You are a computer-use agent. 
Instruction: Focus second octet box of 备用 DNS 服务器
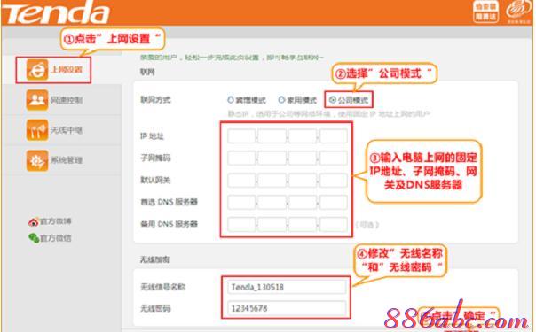click(x=272, y=224)
